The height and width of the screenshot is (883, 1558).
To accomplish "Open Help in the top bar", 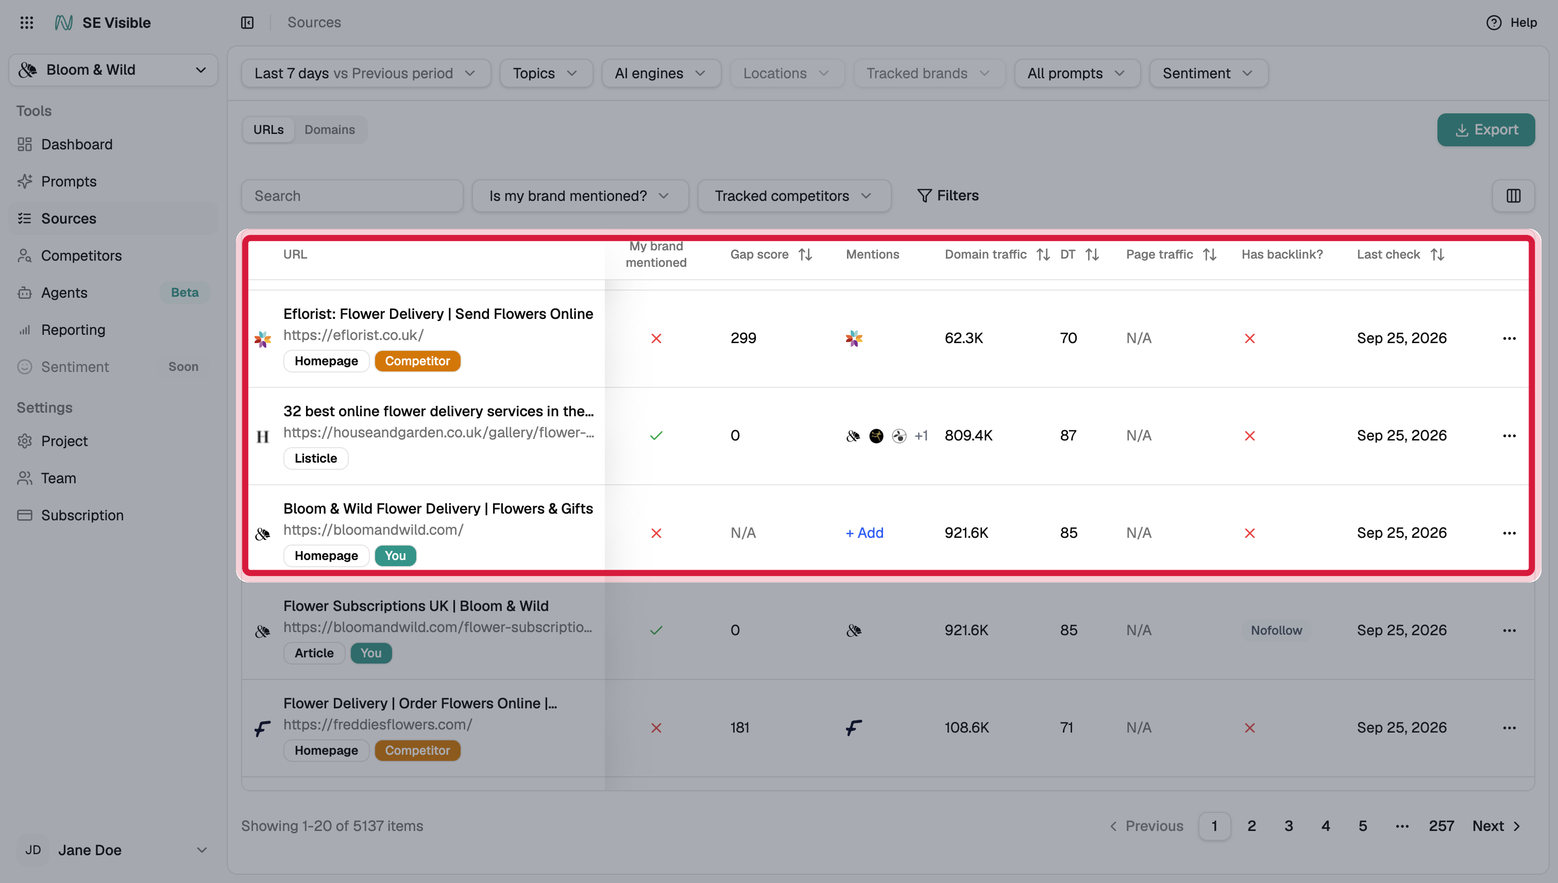I will [x=1511, y=23].
